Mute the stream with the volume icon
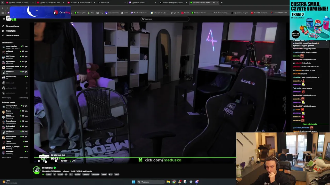The image size is (330, 185). [x=44, y=161]
